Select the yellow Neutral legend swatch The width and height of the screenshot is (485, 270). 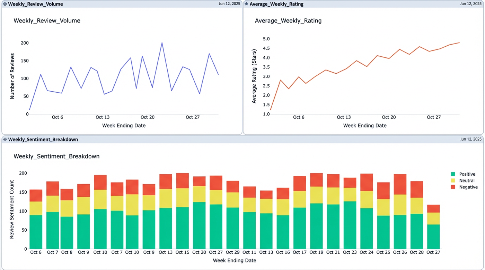pyautogui.click(x=453, y=181)
